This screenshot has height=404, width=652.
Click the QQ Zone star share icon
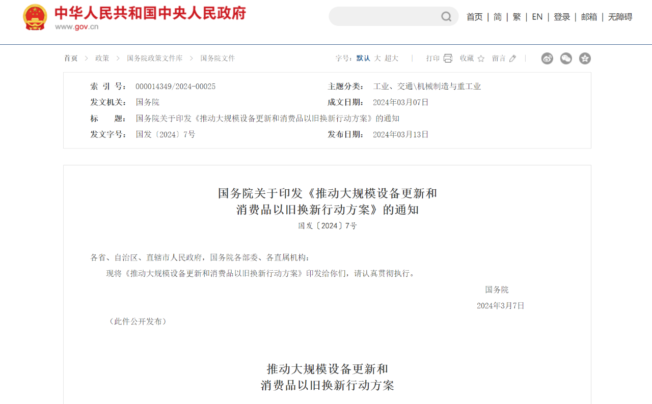(x=585, y=59)
